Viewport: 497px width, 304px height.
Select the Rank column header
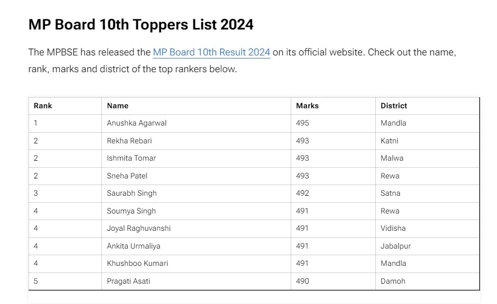click(x=43, y=106)
